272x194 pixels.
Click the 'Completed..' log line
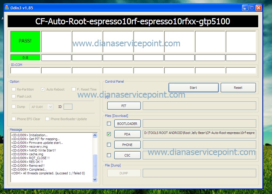[x=29, y=169]
